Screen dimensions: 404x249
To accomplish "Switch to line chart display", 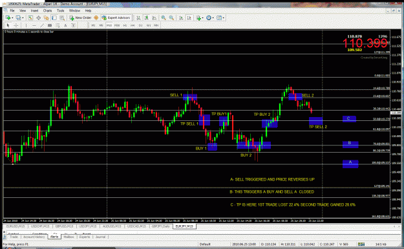I will click(x=154, y=18).
